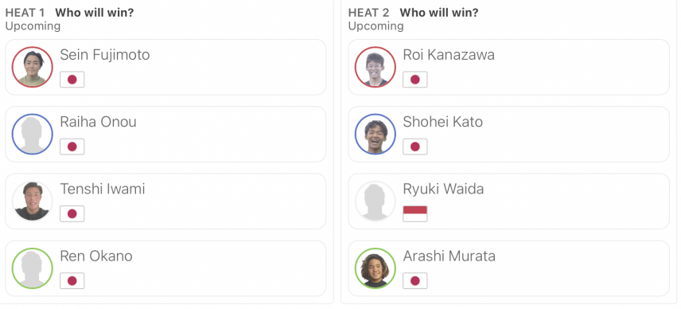
Task: Click Tenshi Iwami's profile picture
Action: (x=32, y=201)
